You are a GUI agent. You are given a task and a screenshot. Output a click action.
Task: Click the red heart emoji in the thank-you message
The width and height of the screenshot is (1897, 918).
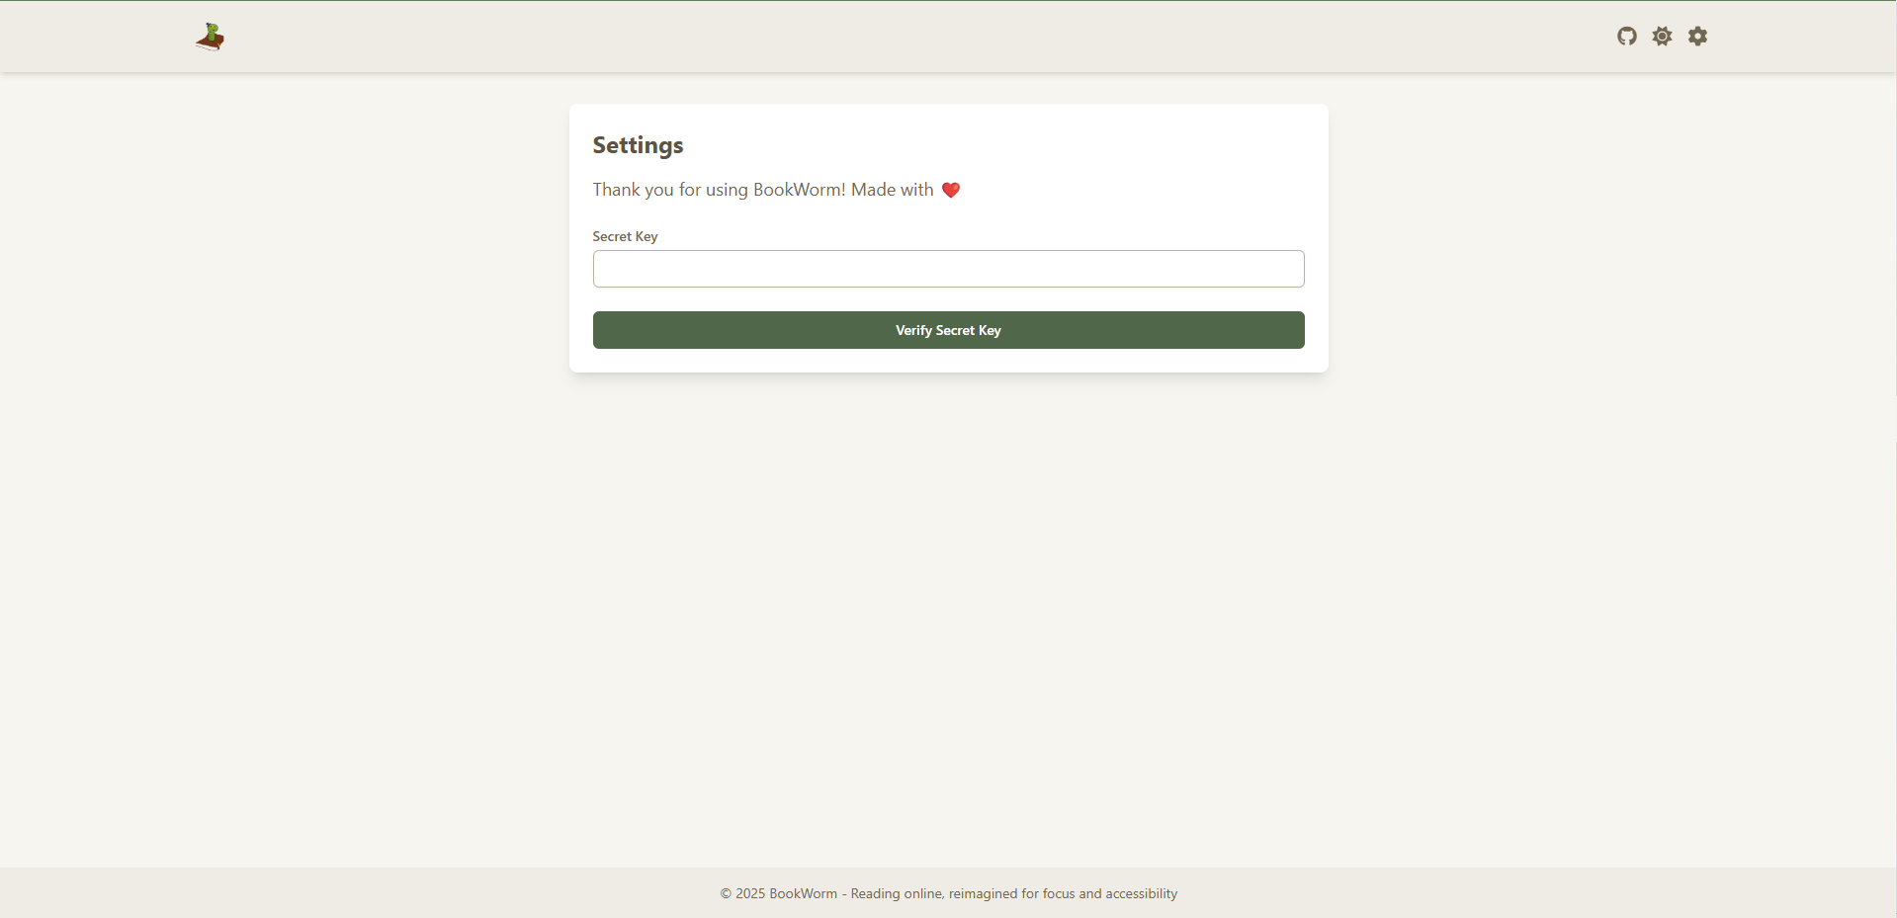[951, 189]
